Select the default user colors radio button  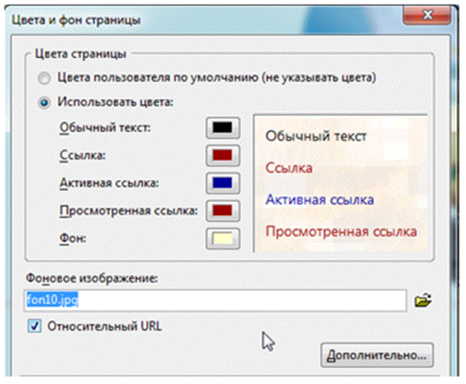click(44, 78)
